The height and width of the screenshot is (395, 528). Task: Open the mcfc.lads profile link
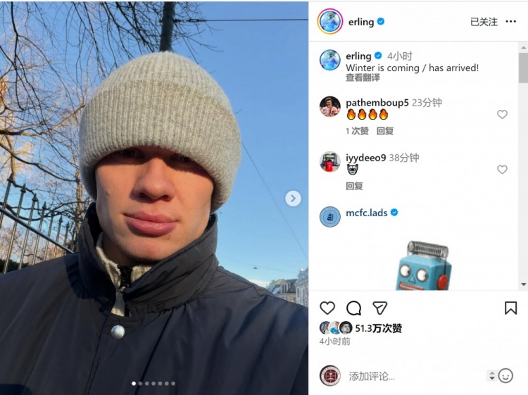tap(366, 213)
